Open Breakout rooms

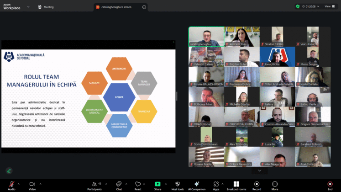pyautogui.click(x=236, y=184)
